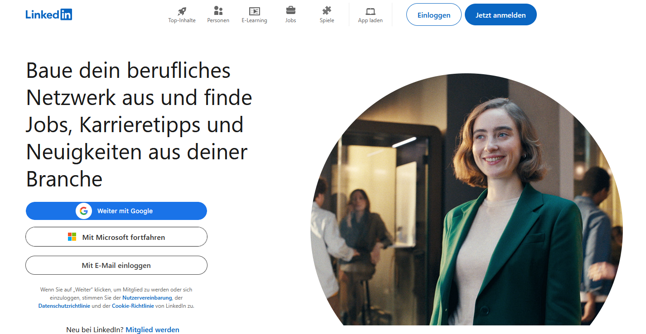The width and height of the screenshot is (646, 334).
Task: Click the Jobs briefcase icon
Action: pos(290,10)
